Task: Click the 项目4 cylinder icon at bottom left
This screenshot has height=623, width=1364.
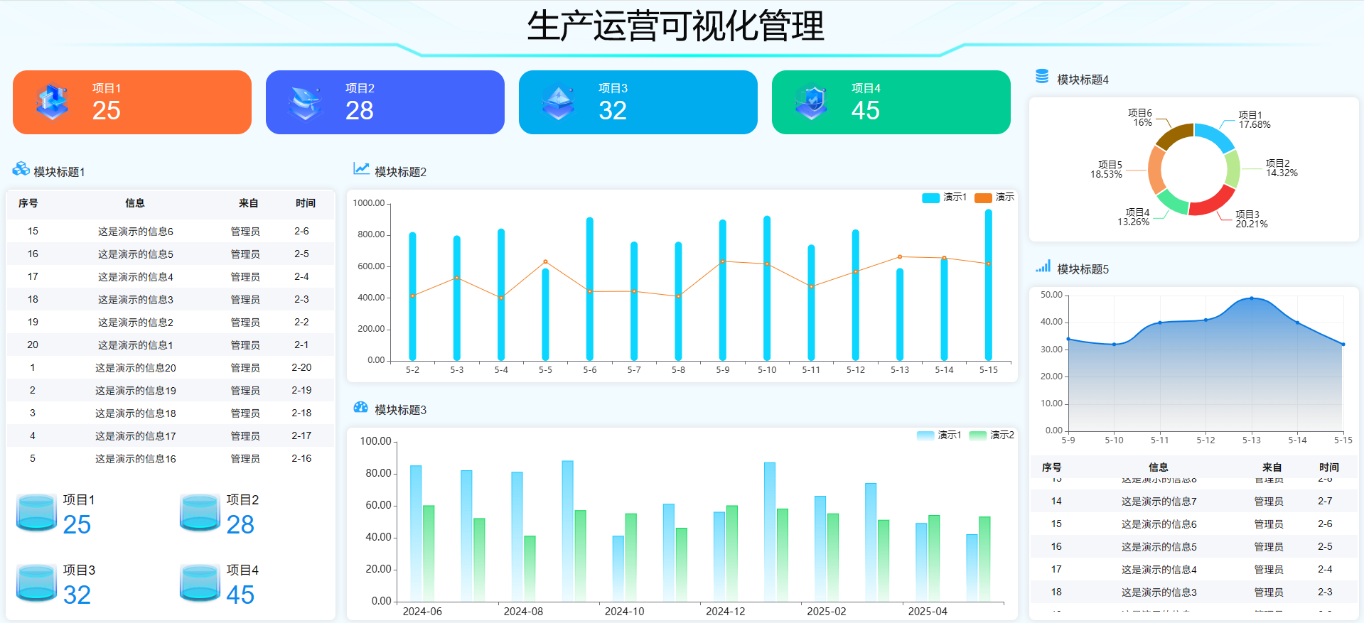Action: pyautogui.click(x=200, y=583)
